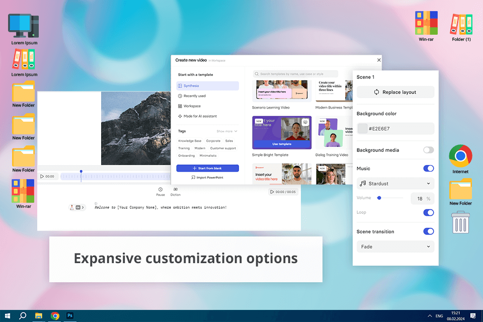The image size is (483, 322).
Task: Click the Pause clock icon
Action: (160, 190)
